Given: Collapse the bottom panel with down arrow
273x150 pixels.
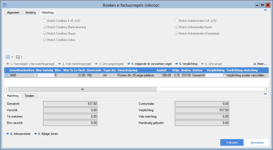Looking at the screenshot, I should 265,94.
